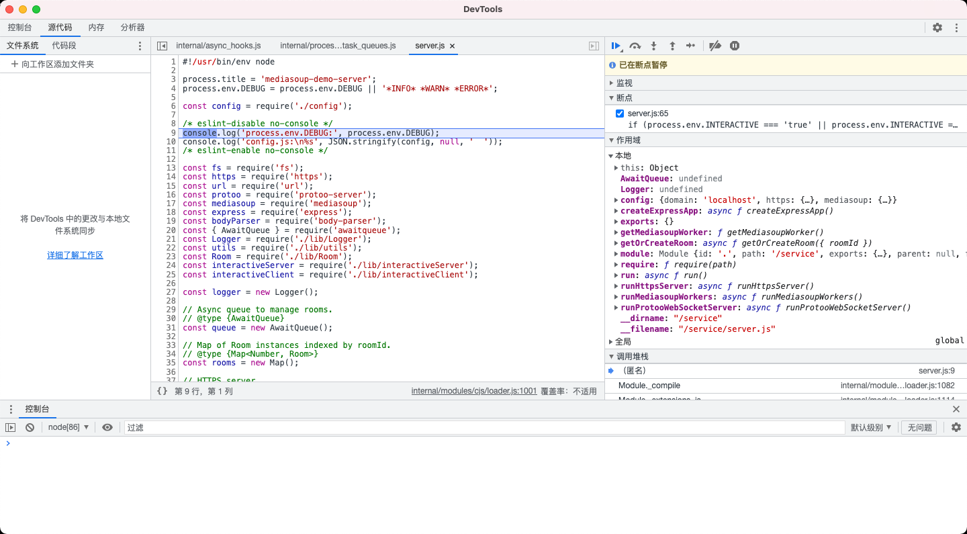Expand the config variable
967x534 pixels.
[616, 200]
